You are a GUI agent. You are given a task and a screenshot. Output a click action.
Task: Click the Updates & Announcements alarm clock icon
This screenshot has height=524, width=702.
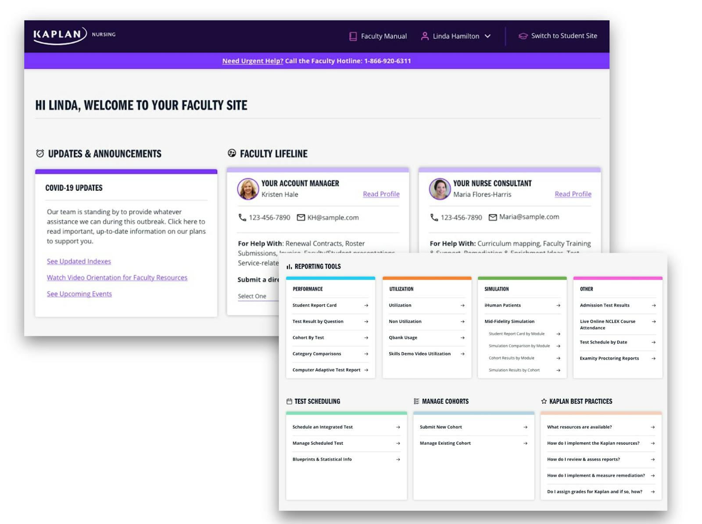click(x=40, y=153)
